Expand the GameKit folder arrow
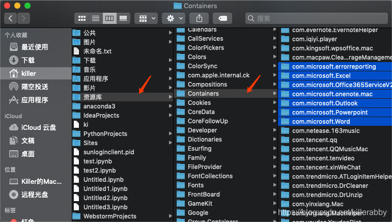Image resolution: width=392 pixels, height=222 pixels. [274, 203]
